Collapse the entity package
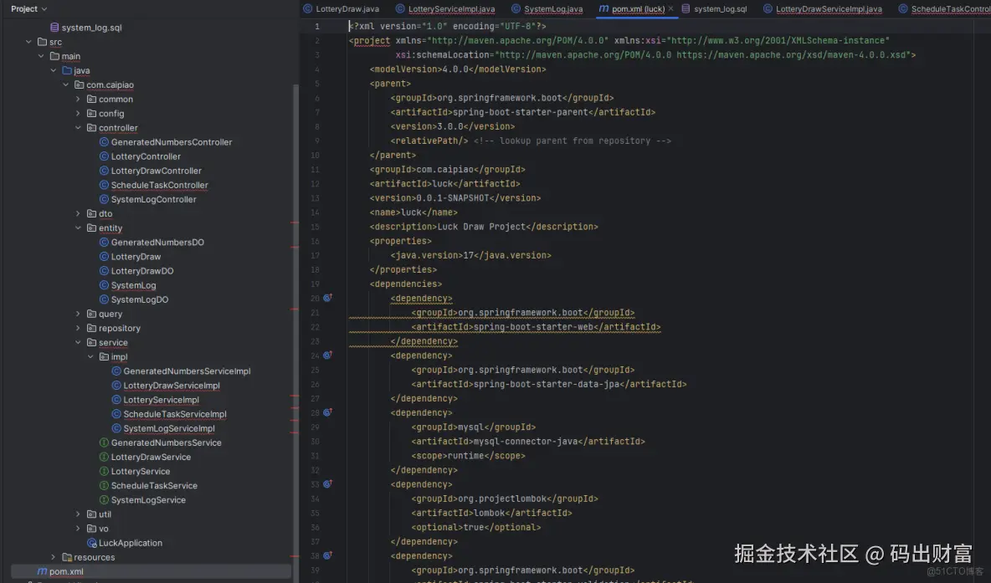Viewport: 991px width, 583px height. (78, 228)
